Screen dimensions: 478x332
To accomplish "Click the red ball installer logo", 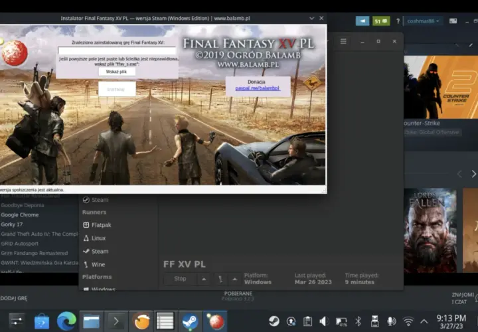I will point(15,53).
